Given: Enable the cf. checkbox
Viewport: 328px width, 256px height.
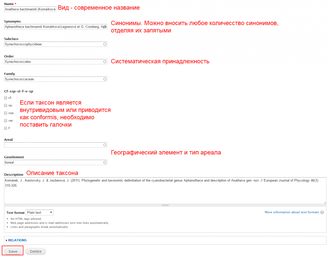Looking at the screenshot, I should tap(6, 97).
